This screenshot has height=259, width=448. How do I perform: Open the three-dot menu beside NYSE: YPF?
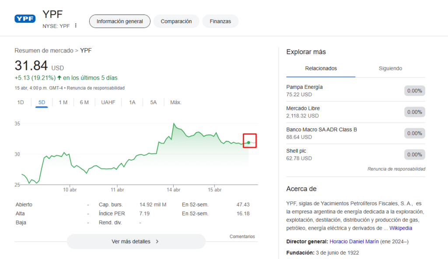76,25
